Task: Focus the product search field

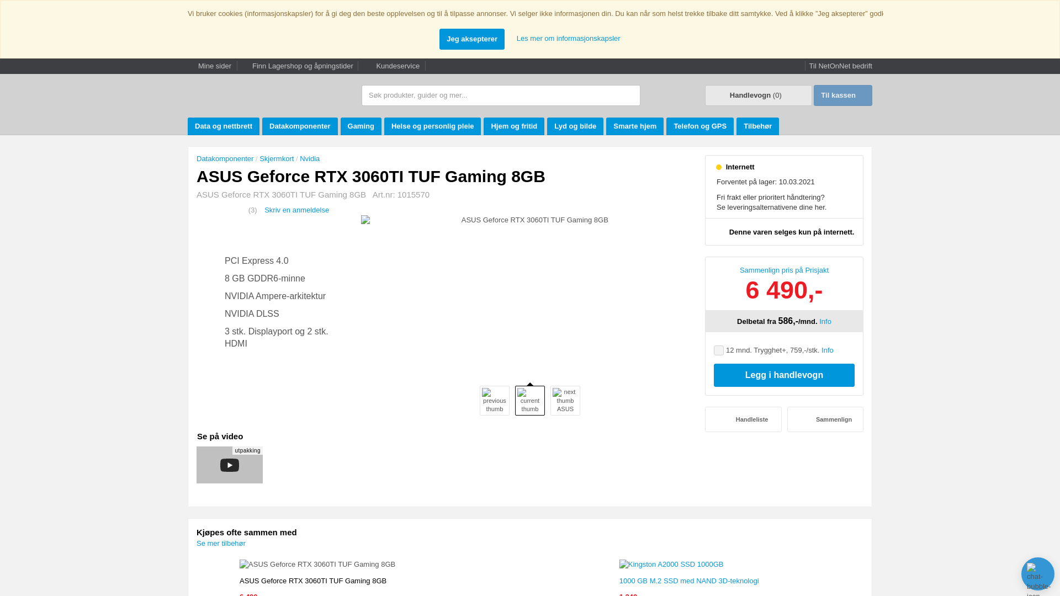Action: pyautogui.click(x=501, y=95)
